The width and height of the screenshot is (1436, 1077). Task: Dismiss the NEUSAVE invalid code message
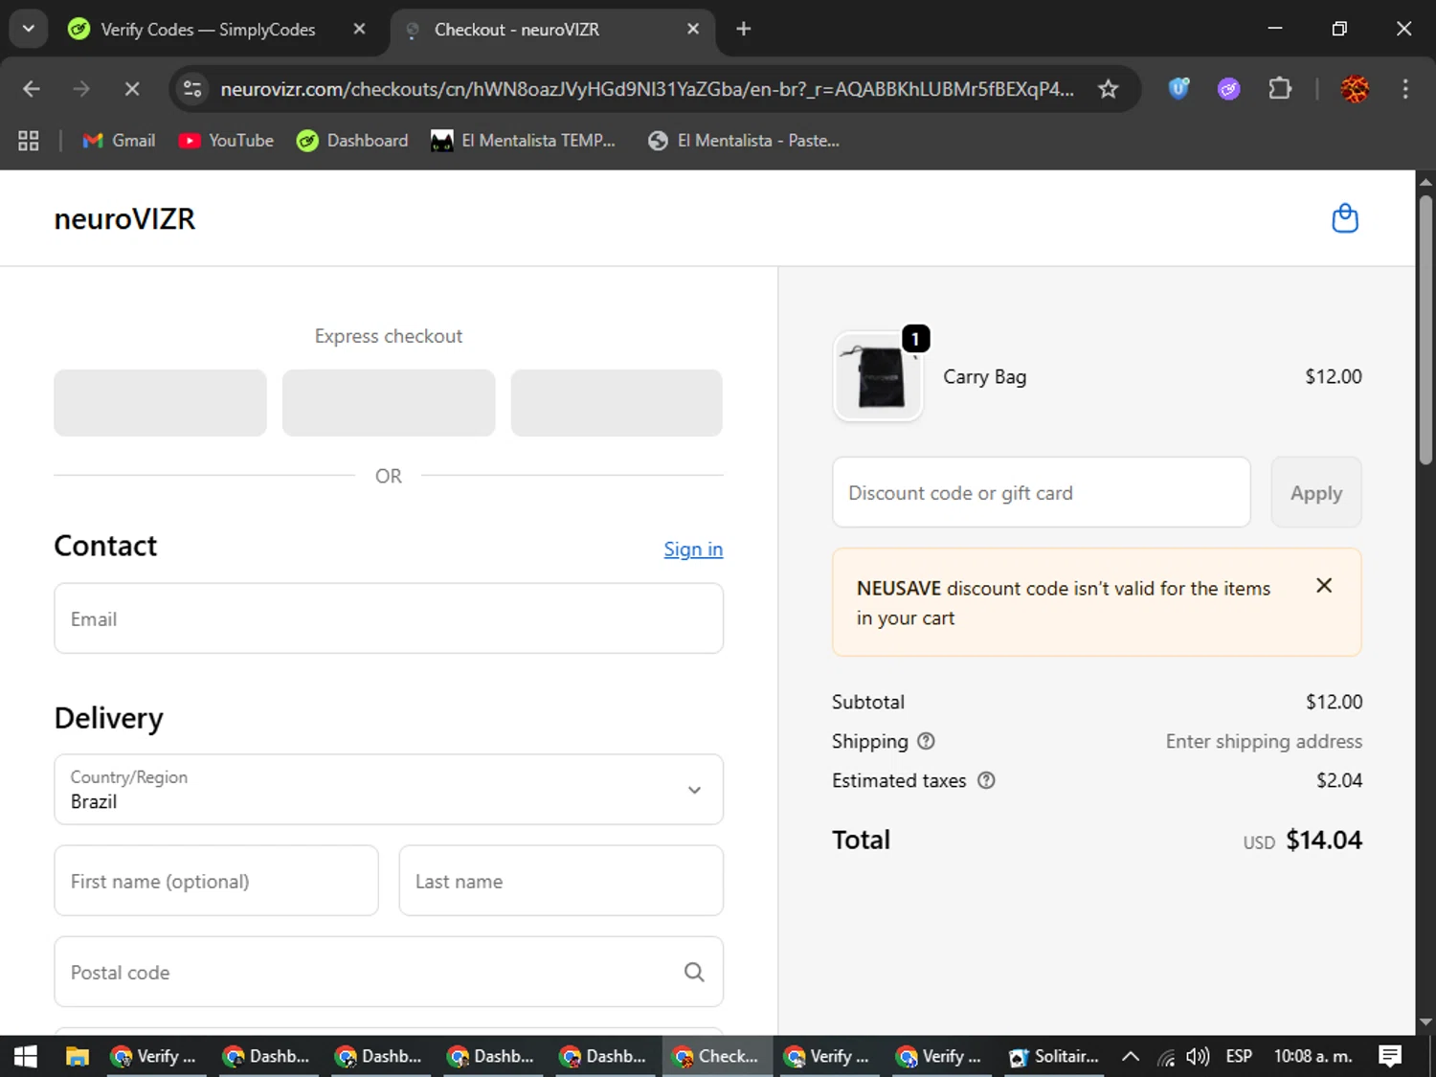click(1324, 585)
